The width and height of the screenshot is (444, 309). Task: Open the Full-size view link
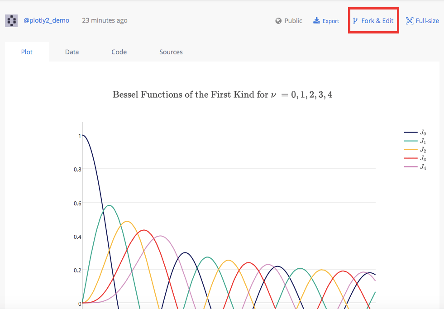point(427,21)
